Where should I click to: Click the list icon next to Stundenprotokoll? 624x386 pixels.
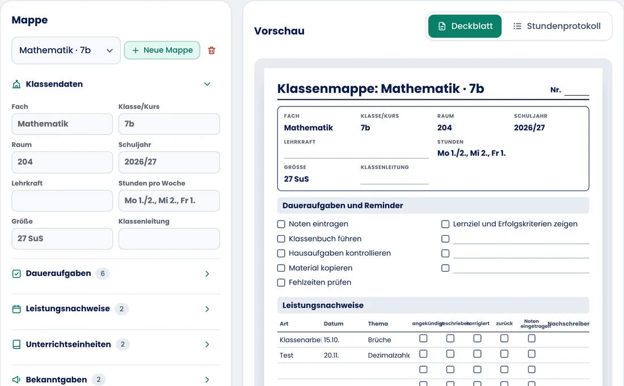[517, 26]
